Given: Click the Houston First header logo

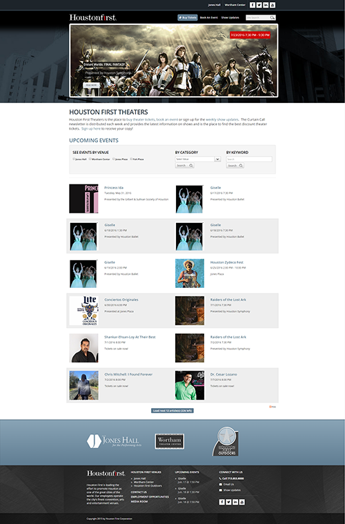Looking at the screenshot, I should pyautogui.click(x=93, y=17).
